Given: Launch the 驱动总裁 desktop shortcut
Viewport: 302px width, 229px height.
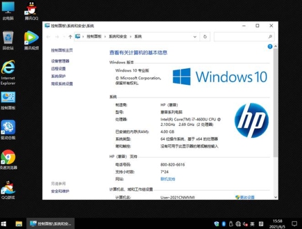Looking at the screenshot, I should tap(8, 130).
